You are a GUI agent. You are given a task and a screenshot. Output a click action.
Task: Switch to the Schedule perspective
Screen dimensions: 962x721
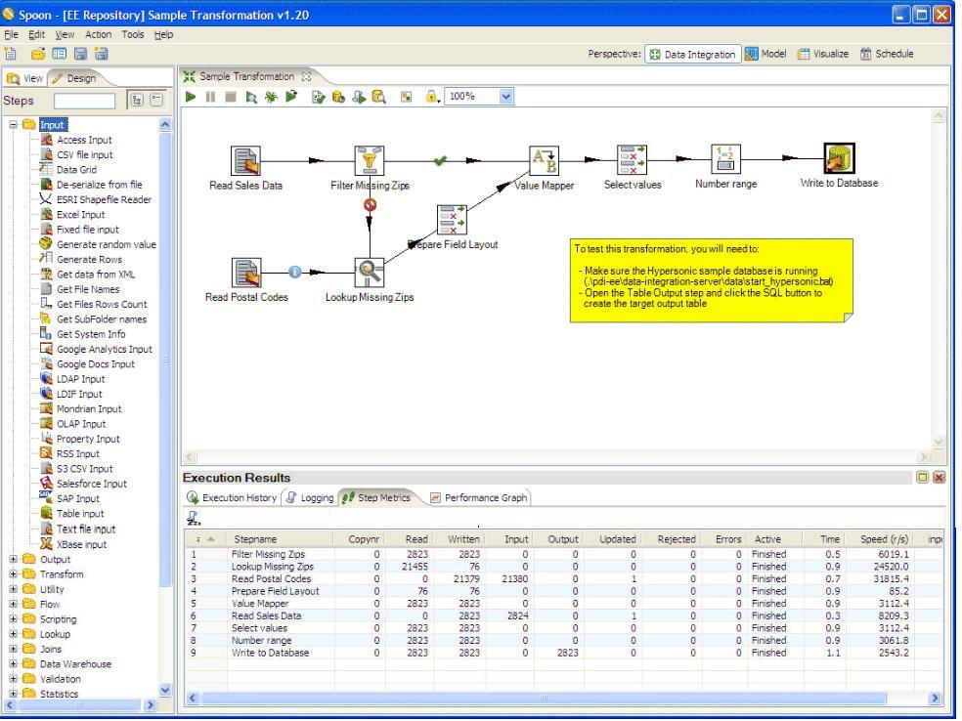[887, 54]
